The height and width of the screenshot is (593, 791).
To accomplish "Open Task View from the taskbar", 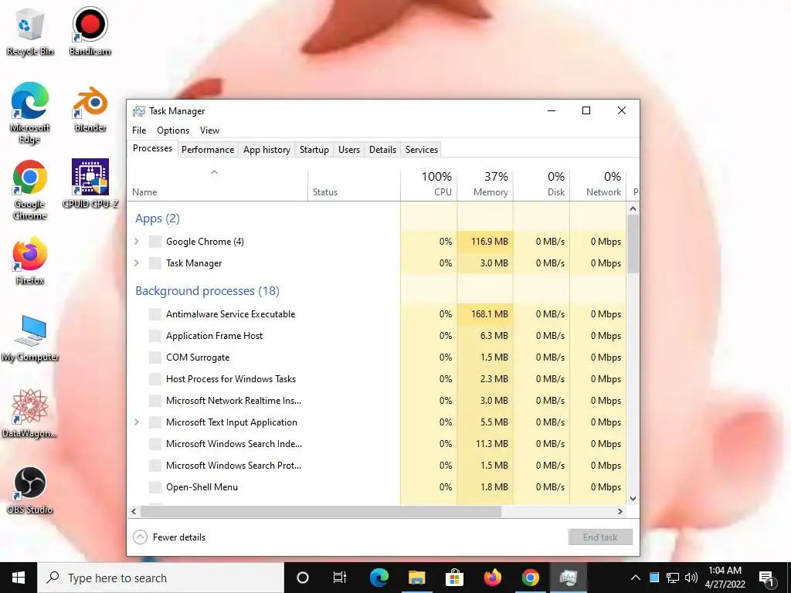I will [x=340, y=578].
